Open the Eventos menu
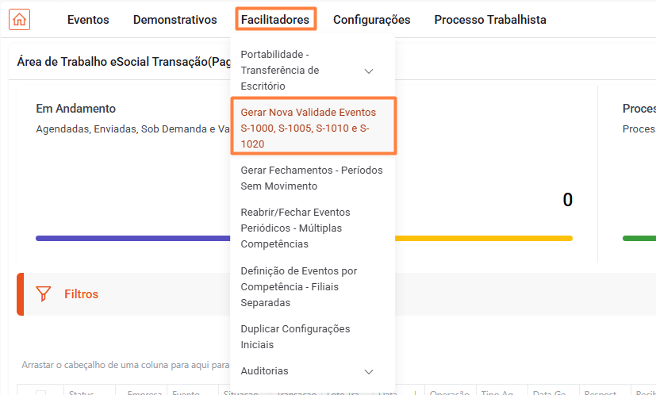The height and width of the screenshot is (395, 656). [88, 20]
